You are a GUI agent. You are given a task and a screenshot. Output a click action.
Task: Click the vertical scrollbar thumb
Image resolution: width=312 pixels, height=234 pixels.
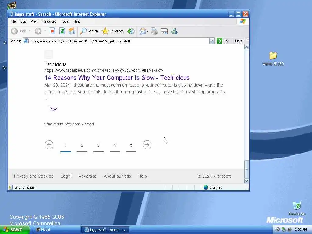(x=246, y=169)
